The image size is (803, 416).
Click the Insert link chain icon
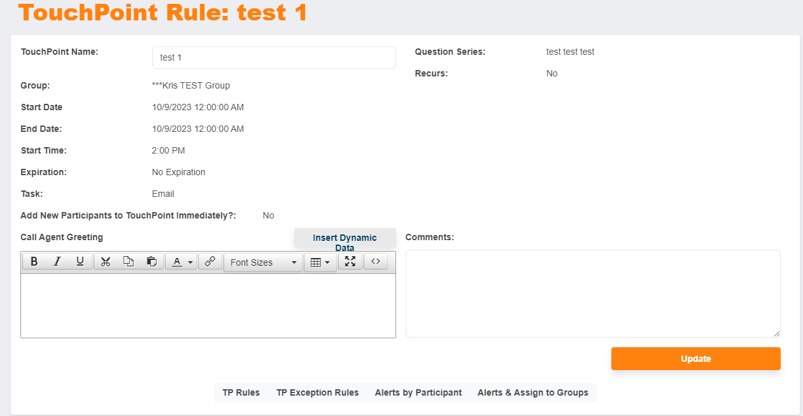[x=210, y=262]
